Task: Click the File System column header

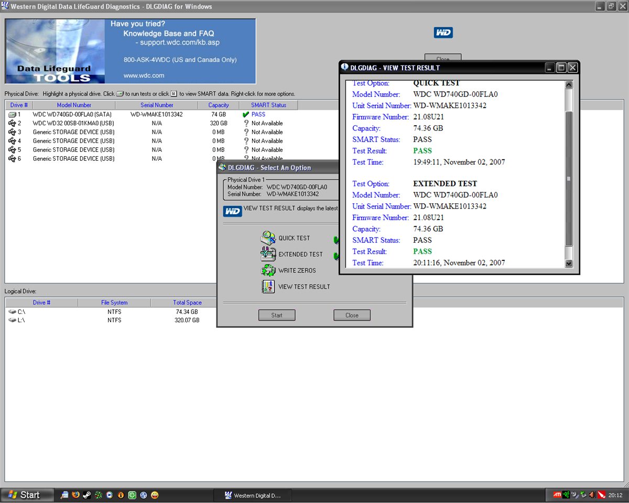Action: (x=114, y=302)
